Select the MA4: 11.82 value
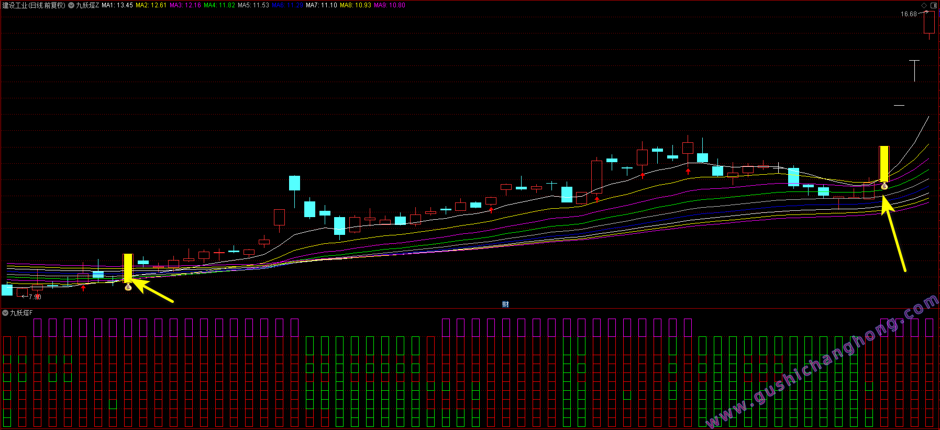 219,5
